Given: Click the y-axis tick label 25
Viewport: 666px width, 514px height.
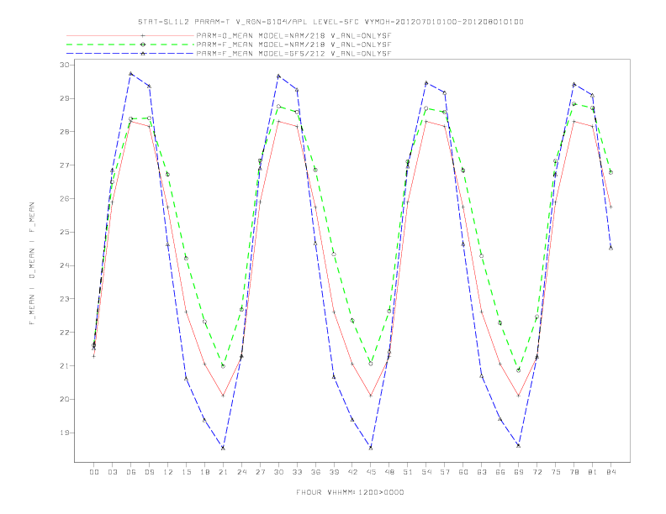Looking at the screenshot, I should (x=65, y=232).
